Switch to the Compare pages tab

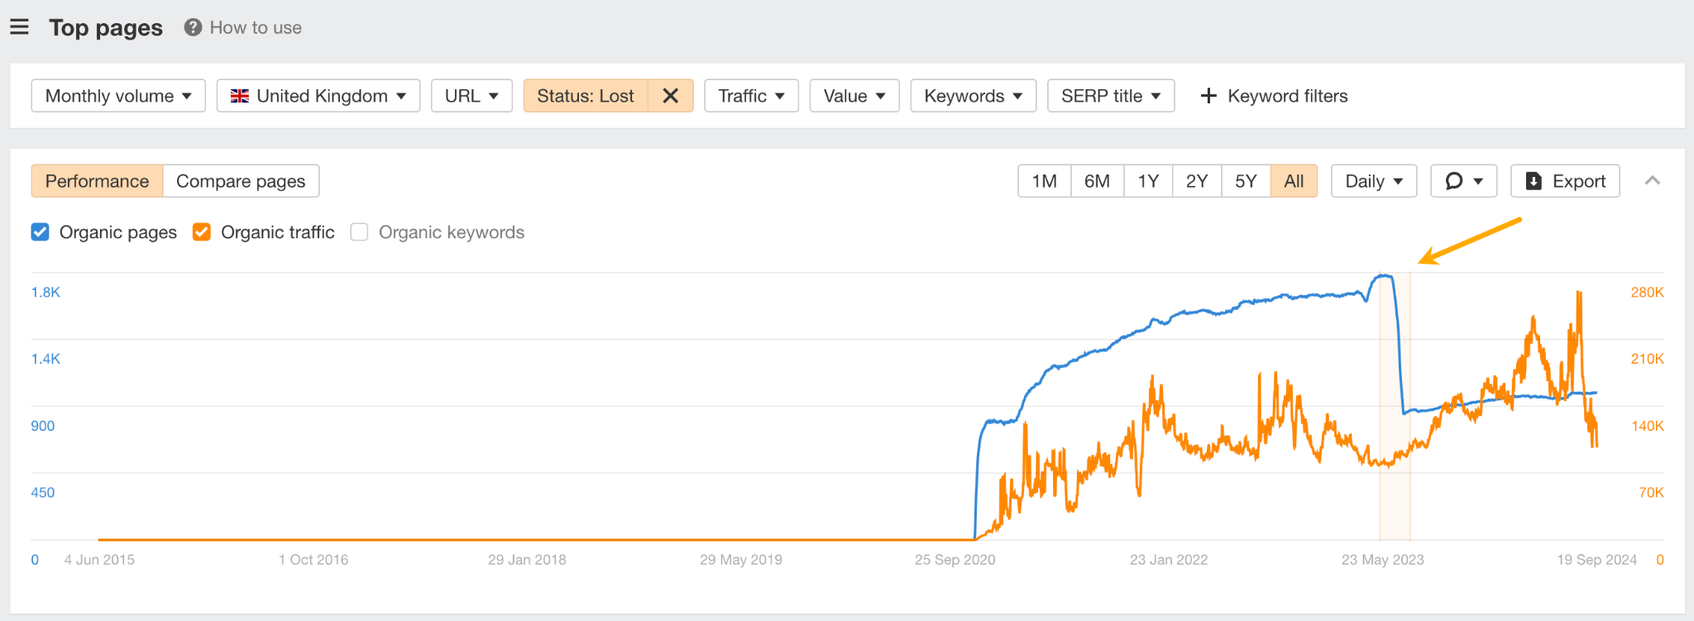click(x=241, y=181)
